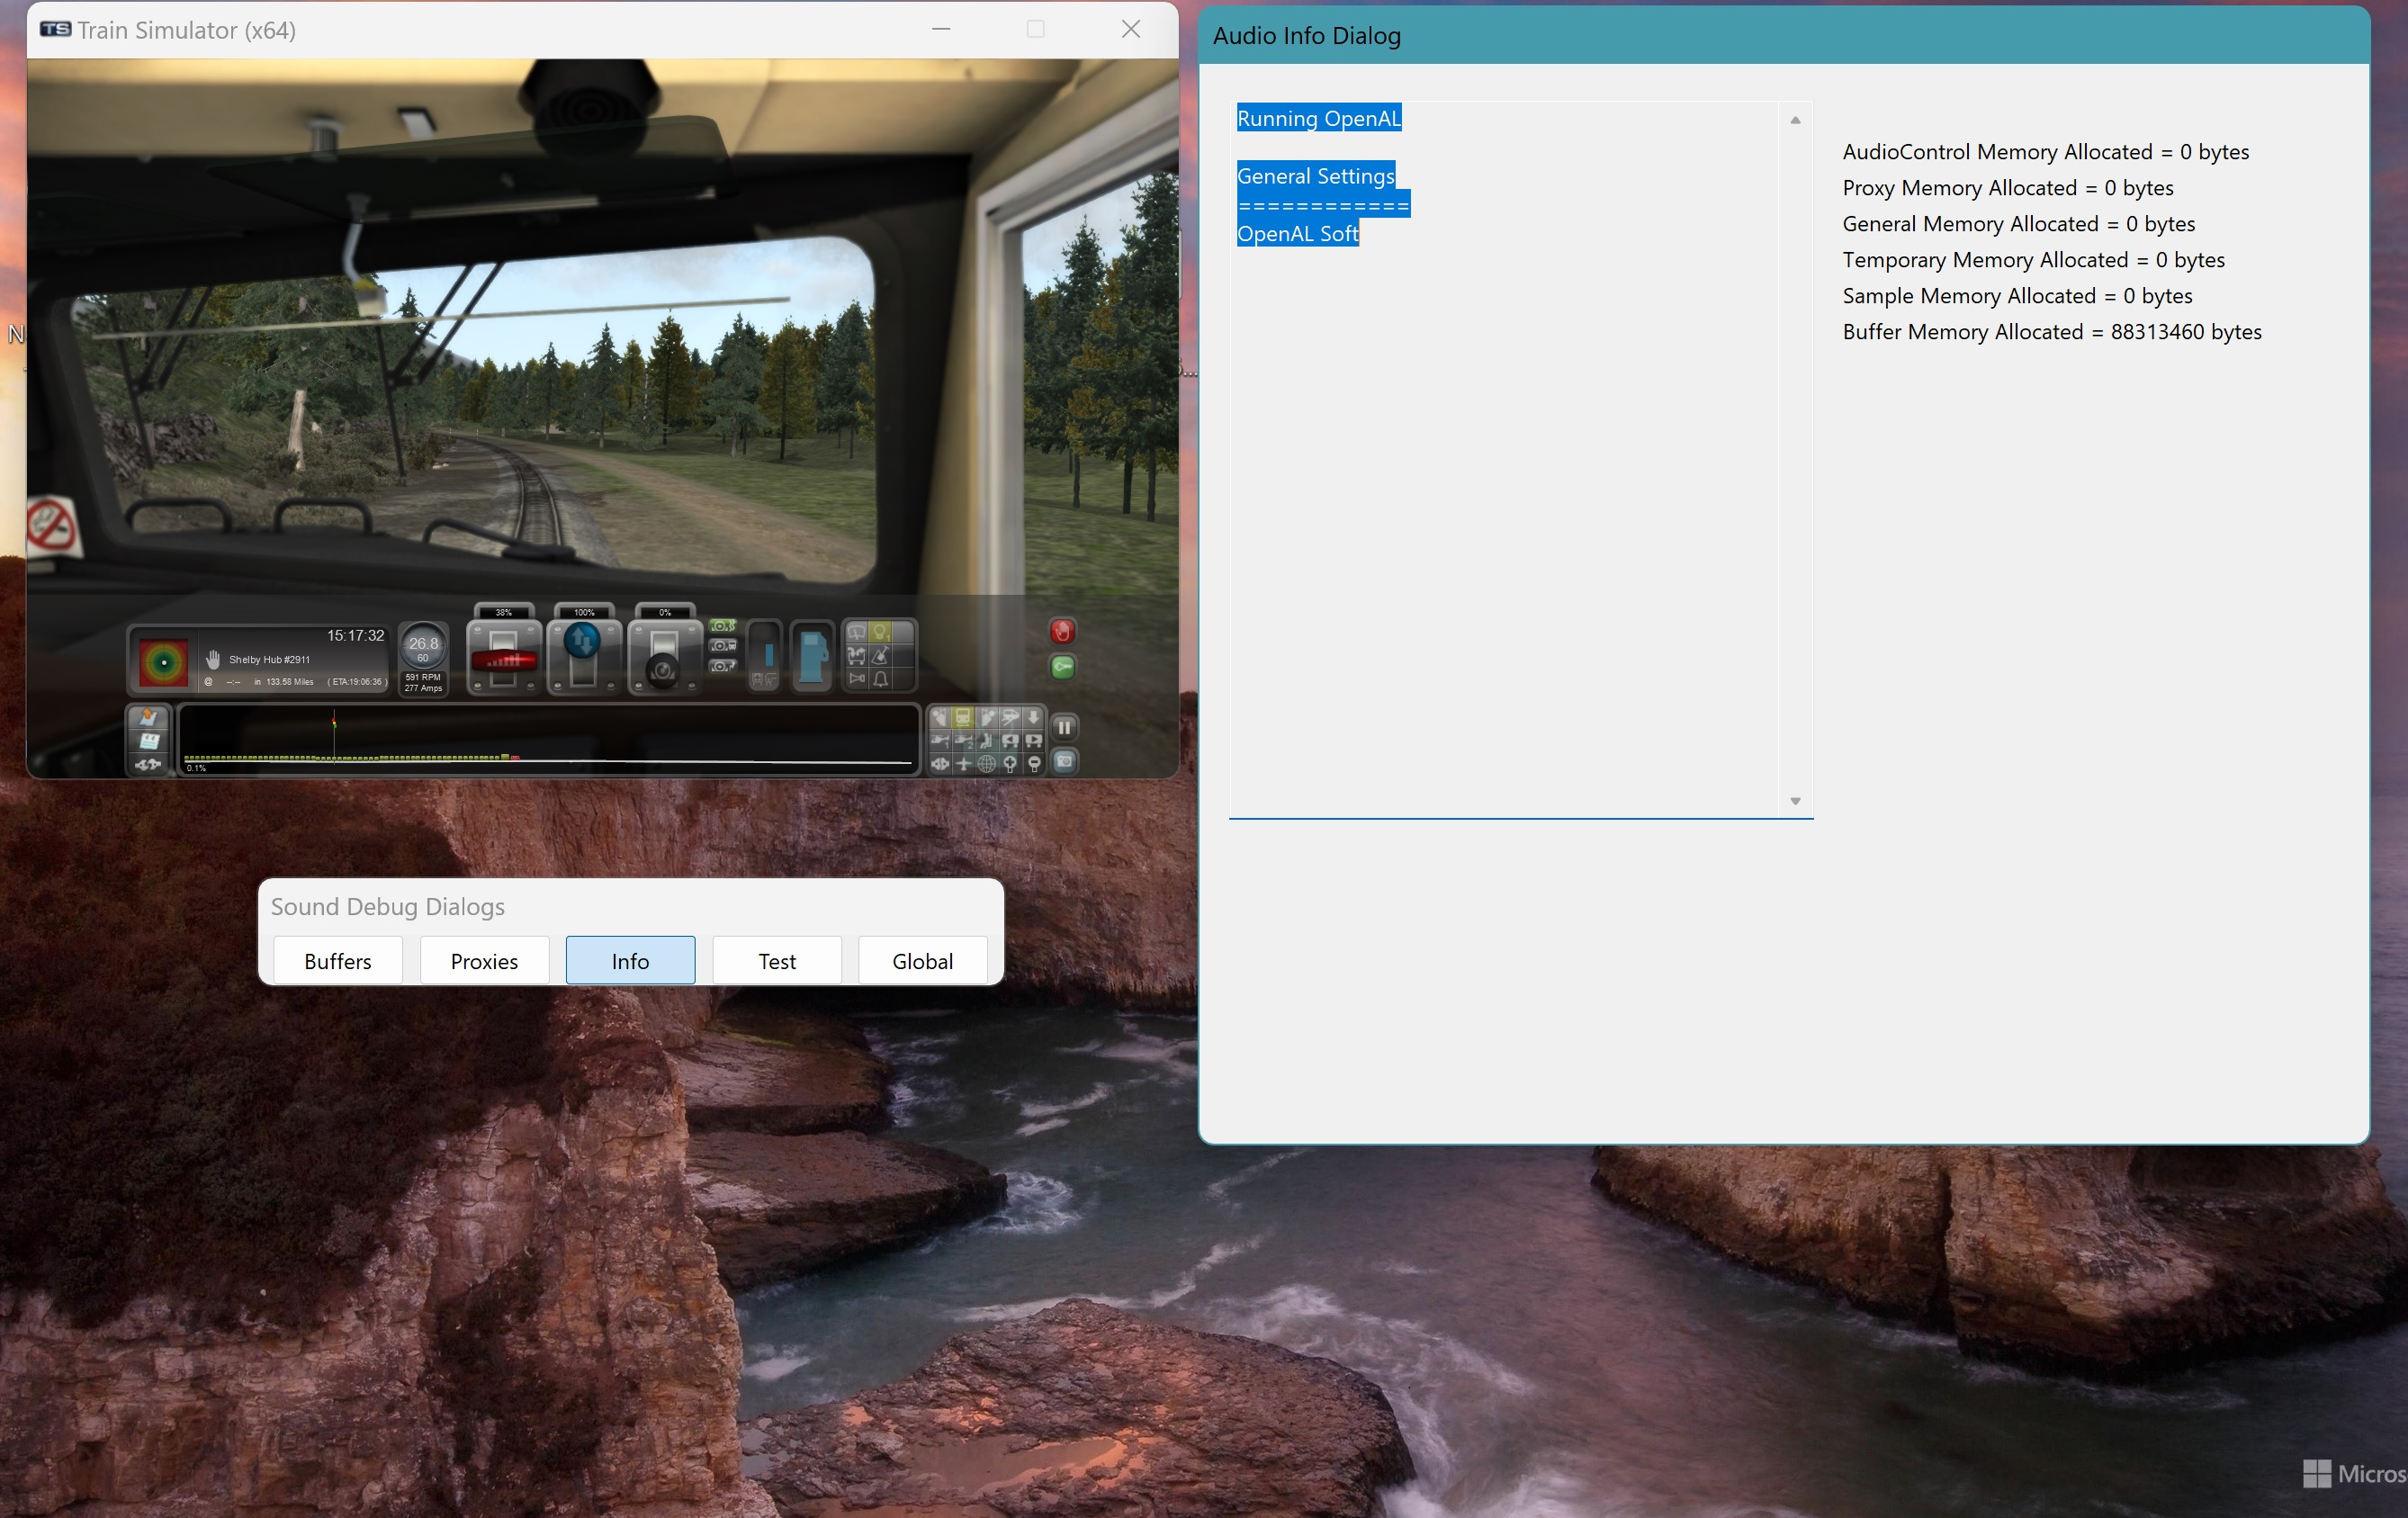Open the blue fuel pump indicator
The height and width of the screenshot is (1518, 2408).
pos(813,657)
